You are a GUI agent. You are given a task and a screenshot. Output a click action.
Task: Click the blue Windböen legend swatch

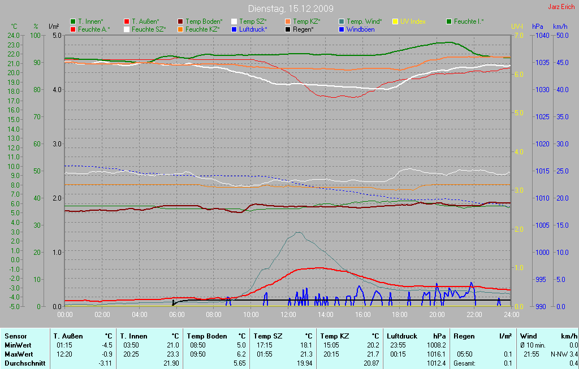[342, 29]
